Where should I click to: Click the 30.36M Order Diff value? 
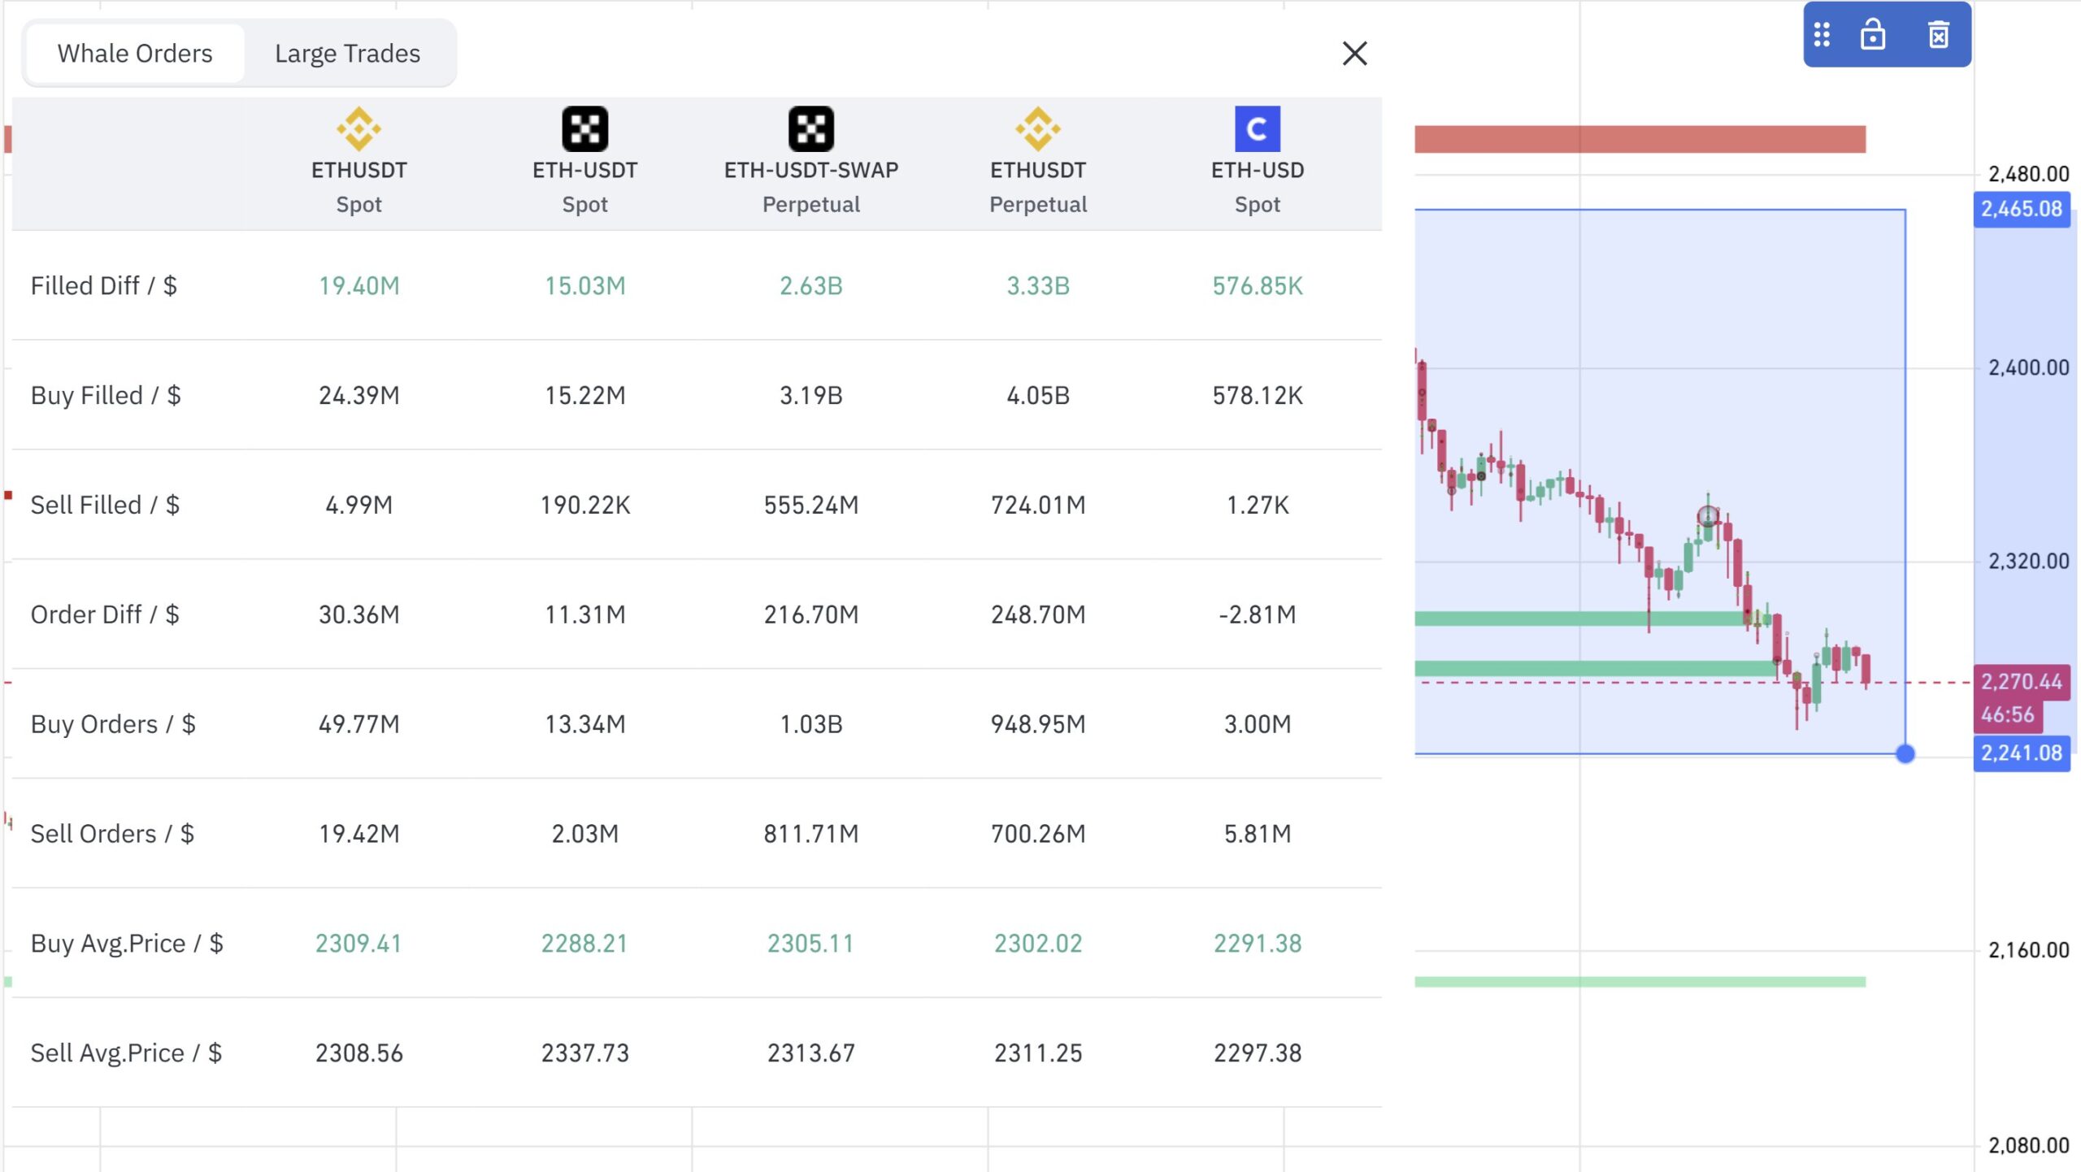[x=358, y=614]
